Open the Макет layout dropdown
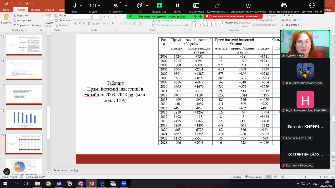Screen dimensions: 335x188 pyautogui.click(x=62, y=15)
